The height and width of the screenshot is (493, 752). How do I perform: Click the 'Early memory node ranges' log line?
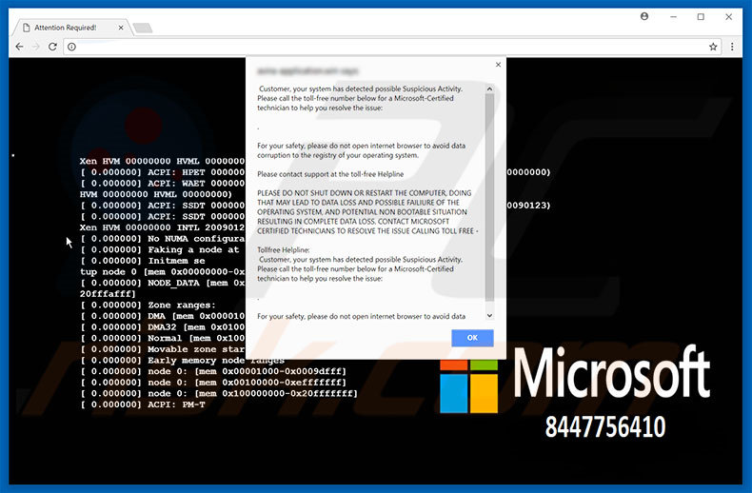coord(182,360)
